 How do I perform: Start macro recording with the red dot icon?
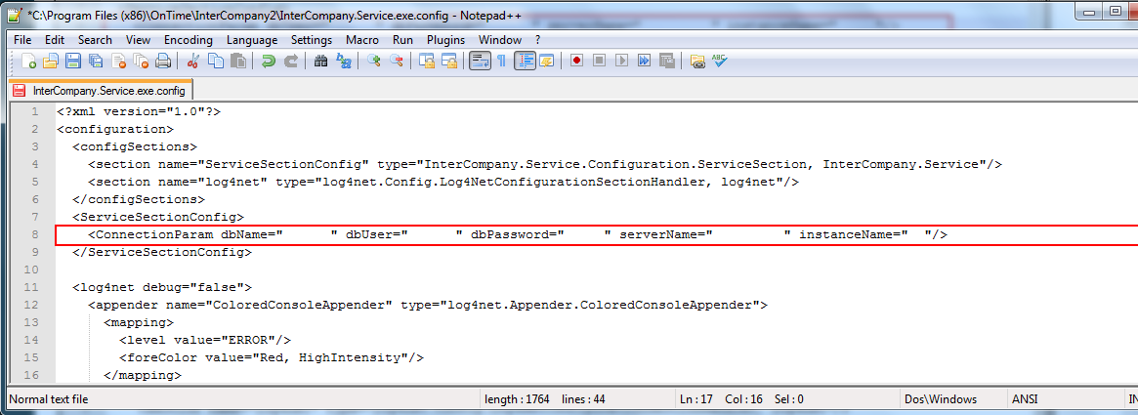click(x=576, y=62)
